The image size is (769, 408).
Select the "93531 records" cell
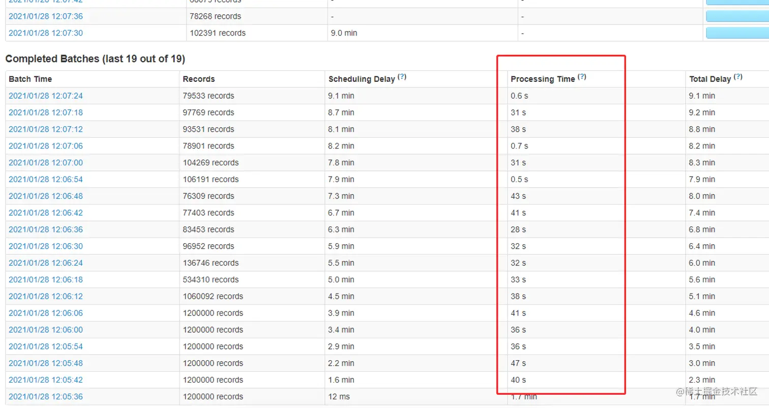tap(209, 129)
